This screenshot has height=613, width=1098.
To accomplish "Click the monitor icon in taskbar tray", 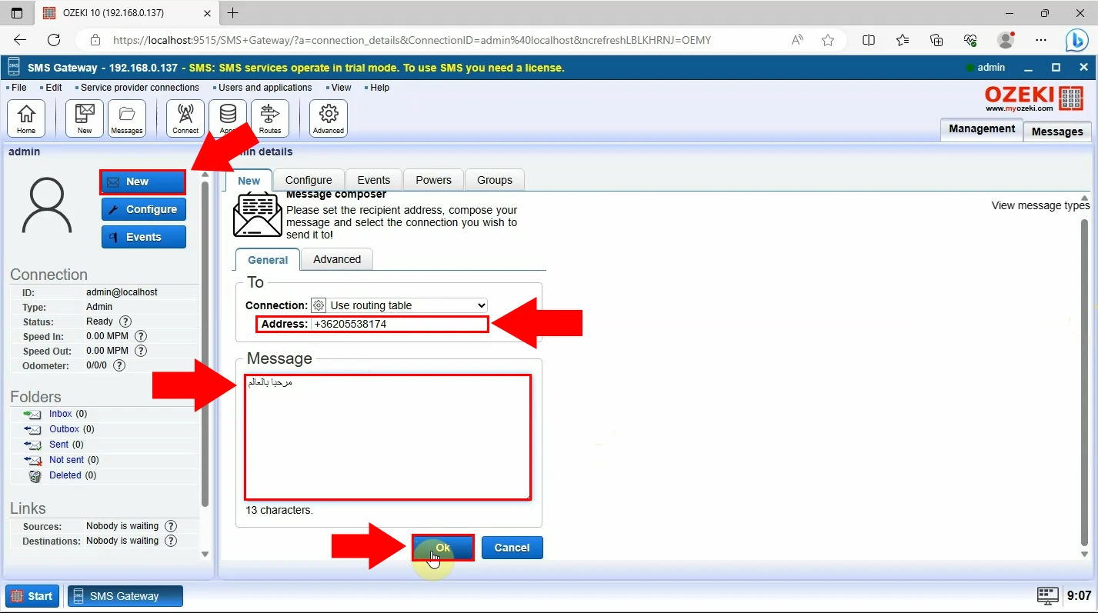I will (x=1048, y=595).
